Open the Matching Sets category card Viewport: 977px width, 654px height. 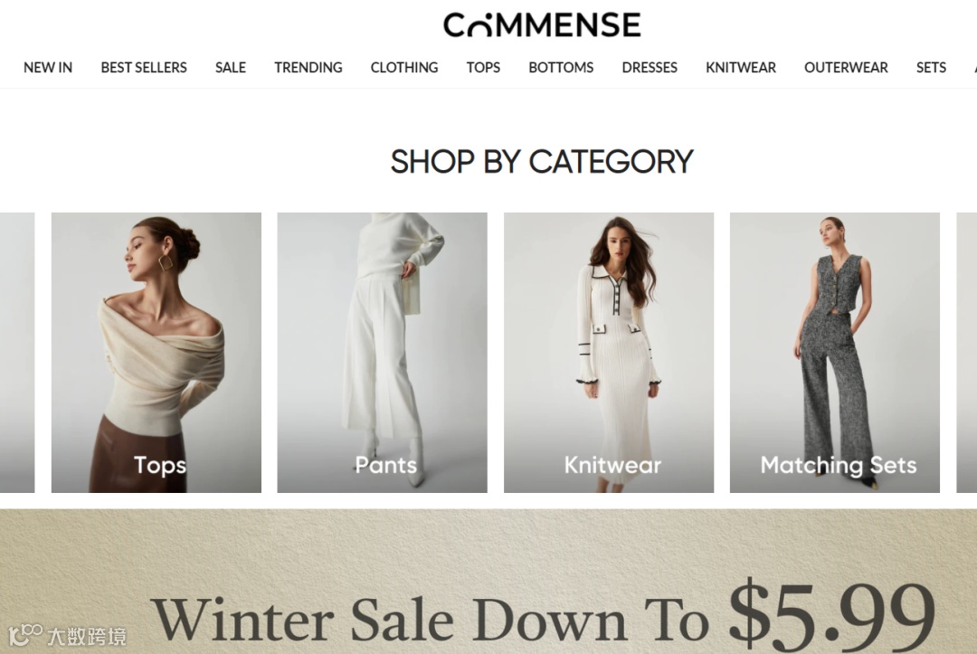pyautogui.click(x=835, y=353)
